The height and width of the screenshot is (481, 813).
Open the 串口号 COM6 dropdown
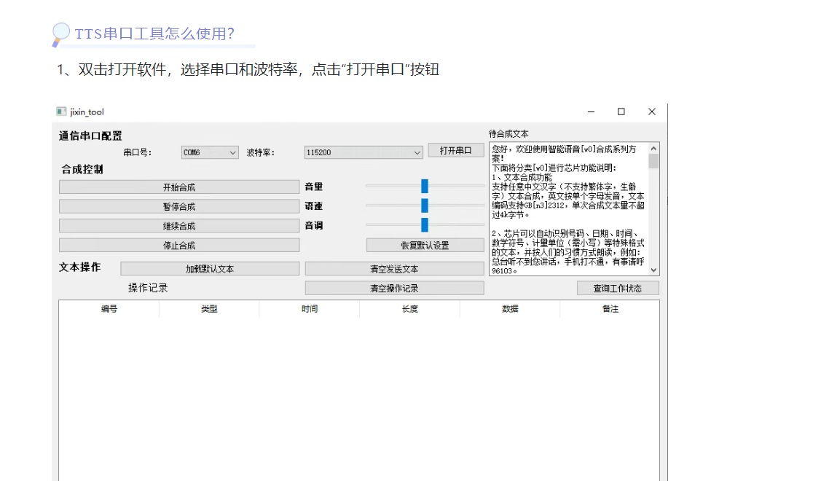209,152
